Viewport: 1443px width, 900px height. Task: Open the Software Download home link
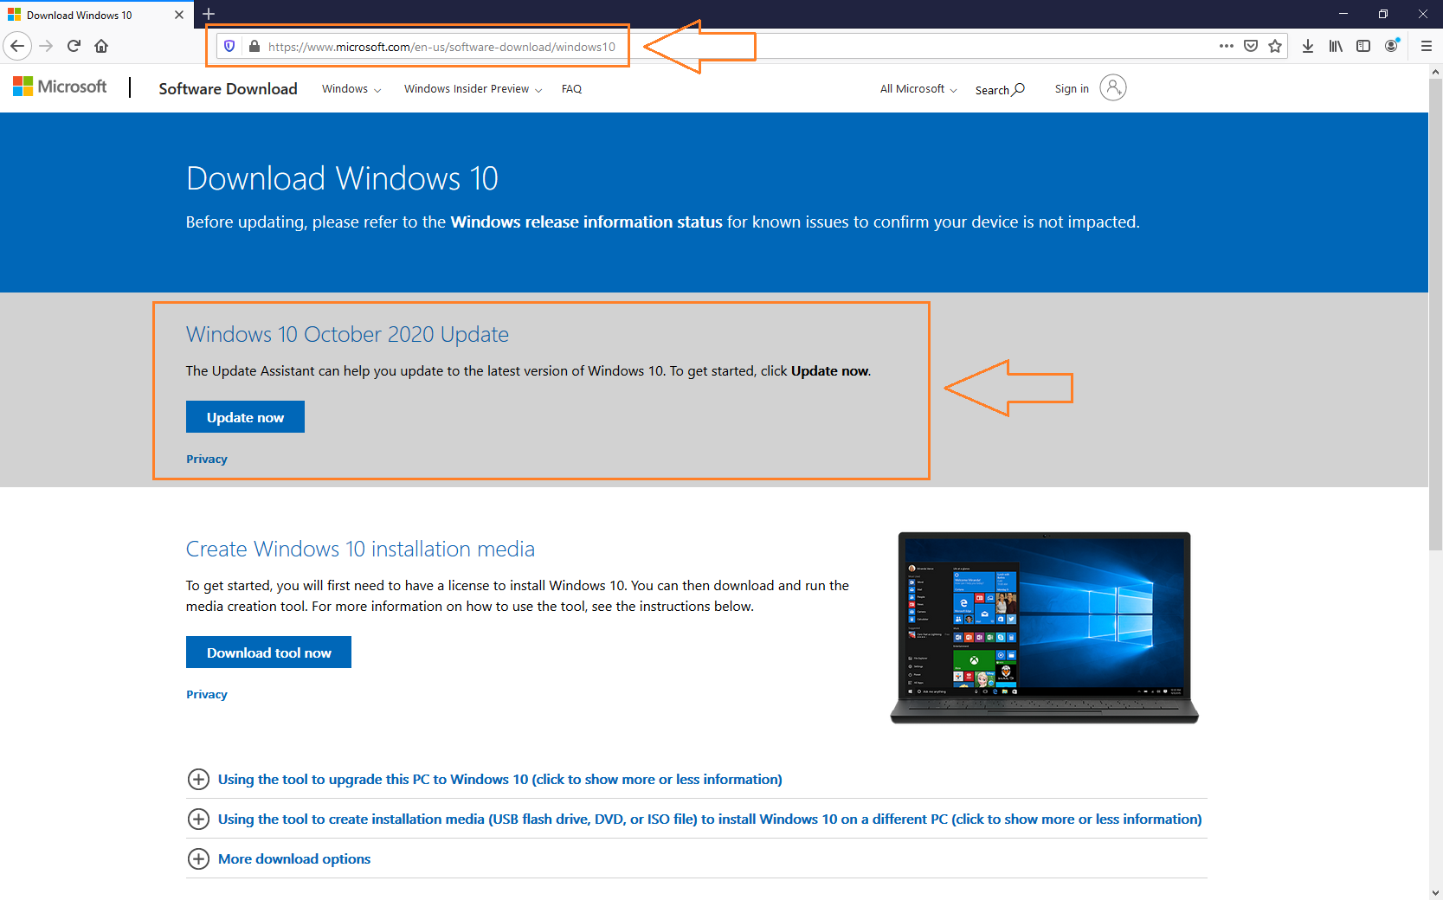[228, 88]
